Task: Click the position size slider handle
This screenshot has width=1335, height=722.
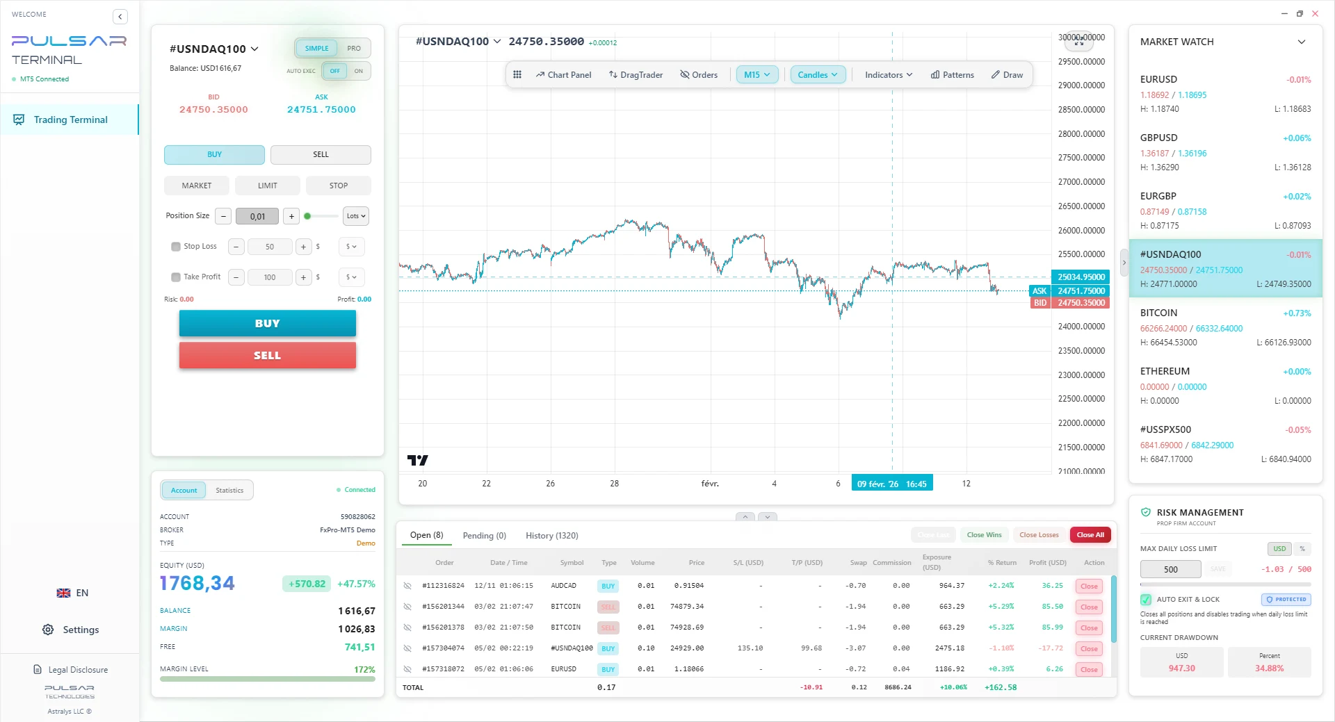Action: 307,216
